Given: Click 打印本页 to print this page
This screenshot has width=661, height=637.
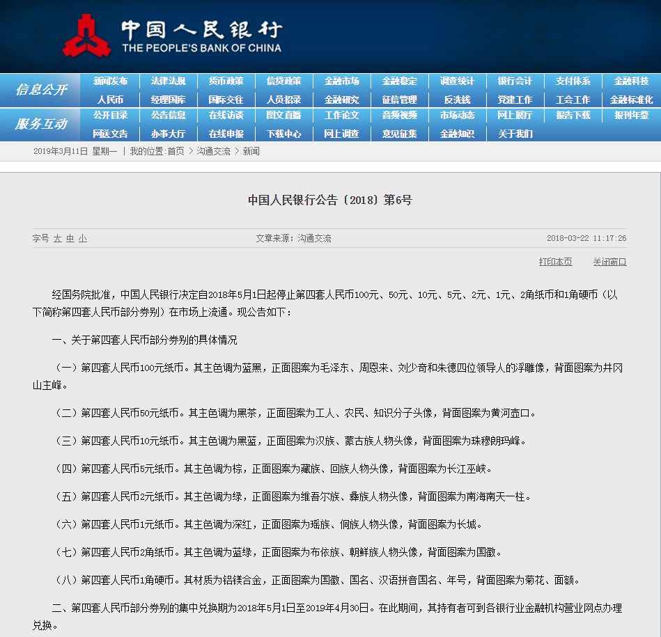Looking at the screenshot, I should click(555, 262).
